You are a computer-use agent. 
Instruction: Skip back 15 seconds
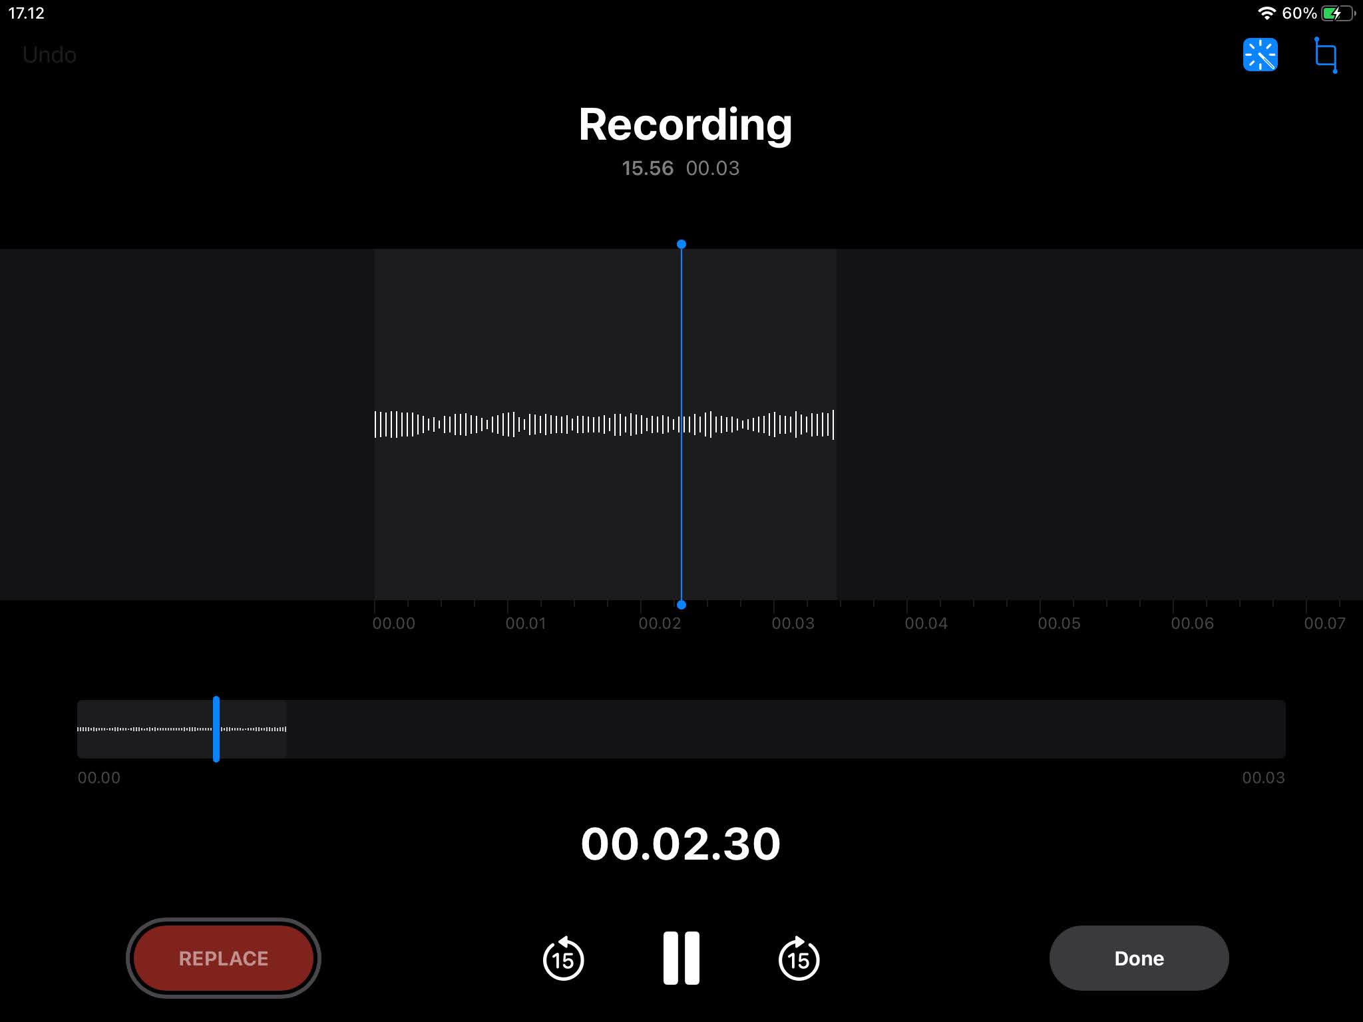pos(563,959)
